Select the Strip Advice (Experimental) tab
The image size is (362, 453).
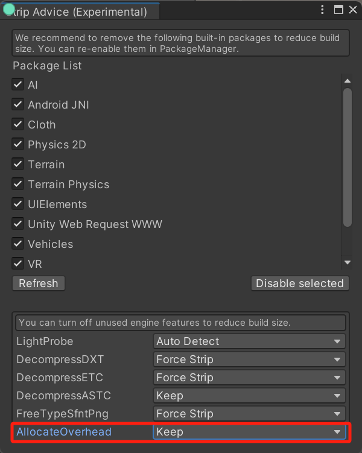pyautogui.click(x=78, y=11)
